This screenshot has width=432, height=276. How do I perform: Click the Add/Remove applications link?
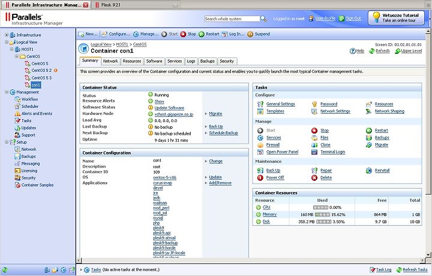220,183
